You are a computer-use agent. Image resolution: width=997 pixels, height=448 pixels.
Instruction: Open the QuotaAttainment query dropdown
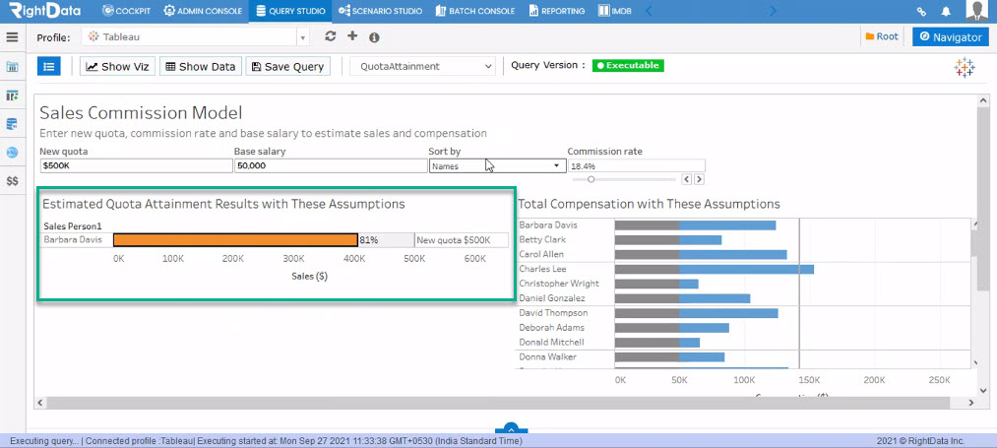[x=422, y=66]
